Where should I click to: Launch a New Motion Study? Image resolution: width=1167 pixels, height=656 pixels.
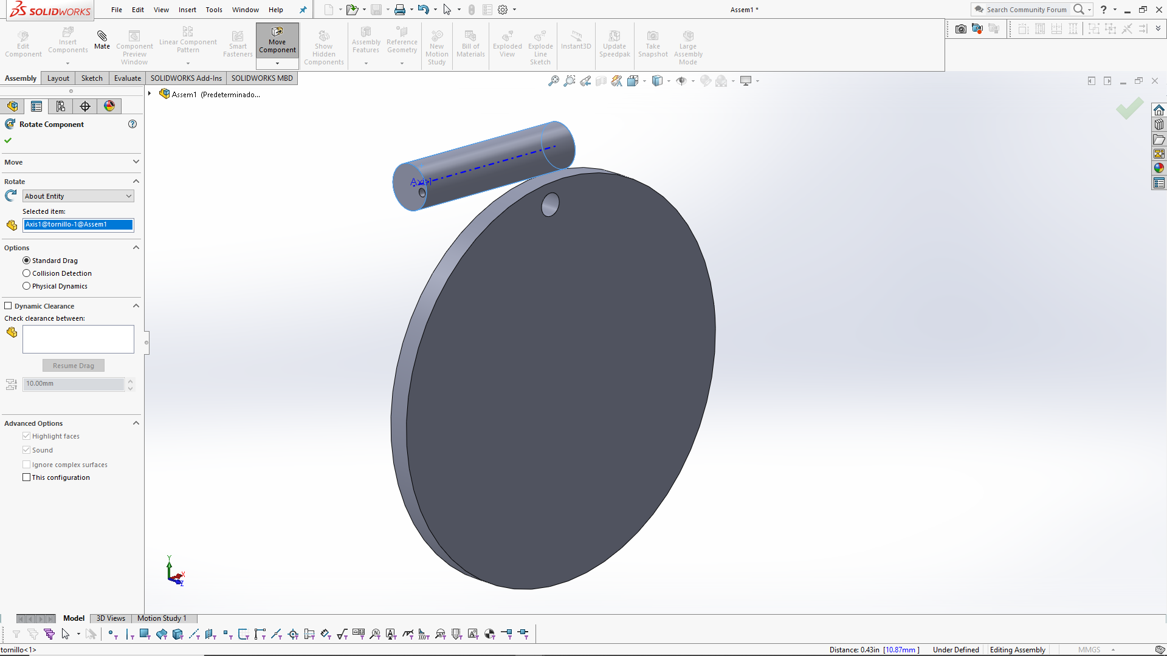[x=437, y=46]
